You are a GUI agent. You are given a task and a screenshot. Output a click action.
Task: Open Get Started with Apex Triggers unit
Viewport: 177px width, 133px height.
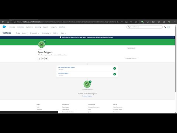66,67
